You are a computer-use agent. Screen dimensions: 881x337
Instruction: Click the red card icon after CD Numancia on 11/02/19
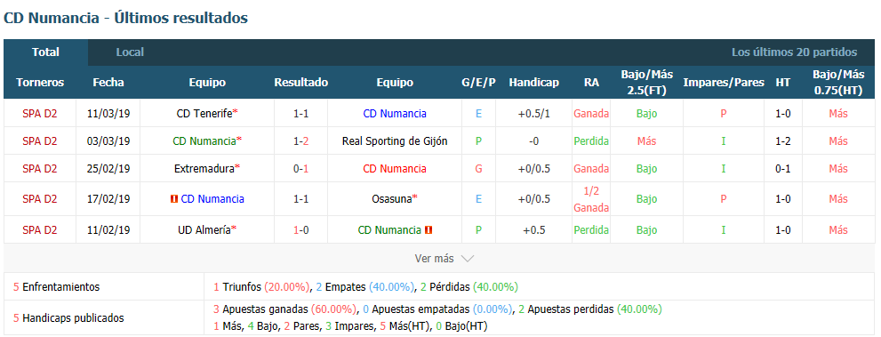click(428, 229)
